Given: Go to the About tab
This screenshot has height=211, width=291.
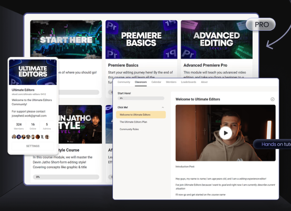Looking at the screenshot, I should click(x=204, y=82).
